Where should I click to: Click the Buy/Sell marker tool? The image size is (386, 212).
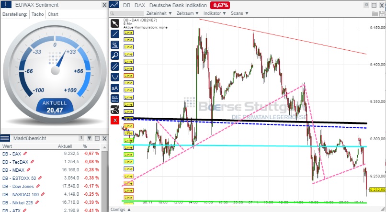(x=115, y=99)
